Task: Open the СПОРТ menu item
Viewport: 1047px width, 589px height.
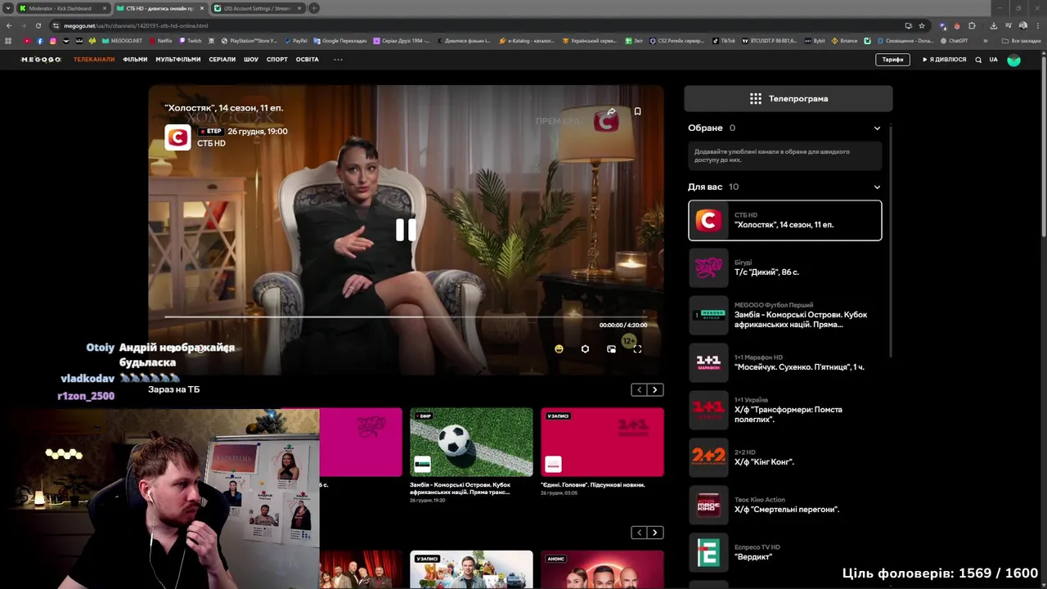Action: point(277,60)
